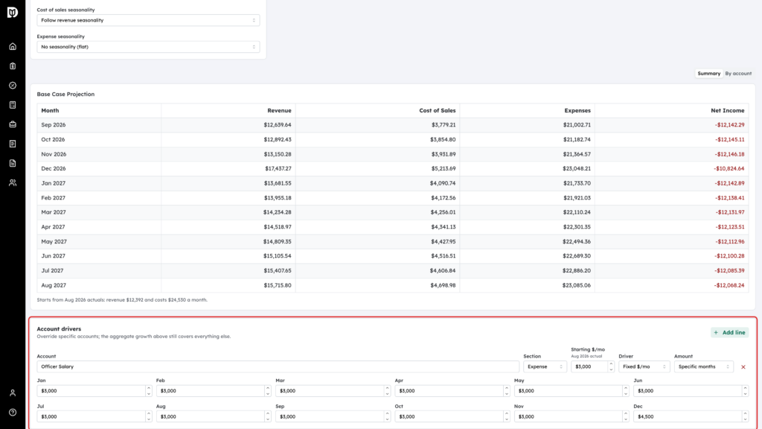Open the Section dropdown showing Expense
This screenshot has height=429, width=762.
click(x=545, y=366)
